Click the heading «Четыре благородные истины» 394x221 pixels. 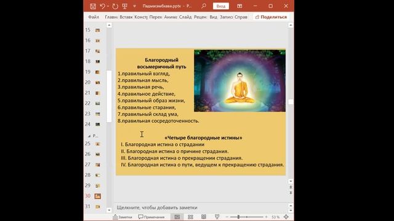203,138
